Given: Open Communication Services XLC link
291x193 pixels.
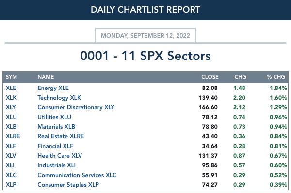Looking at the screenshot, I should coord(77,175).
